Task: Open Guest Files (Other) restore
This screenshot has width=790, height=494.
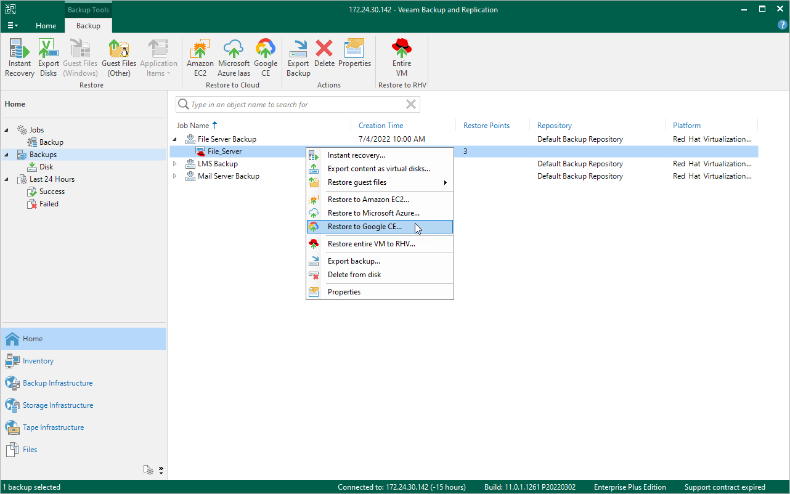Action: coord(119,58)
